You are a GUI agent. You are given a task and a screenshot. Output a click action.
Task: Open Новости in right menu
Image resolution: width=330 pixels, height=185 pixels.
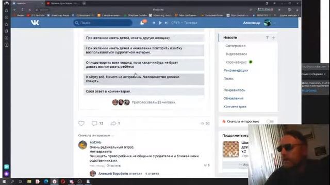pyautogui.click(x=230, y=38)
